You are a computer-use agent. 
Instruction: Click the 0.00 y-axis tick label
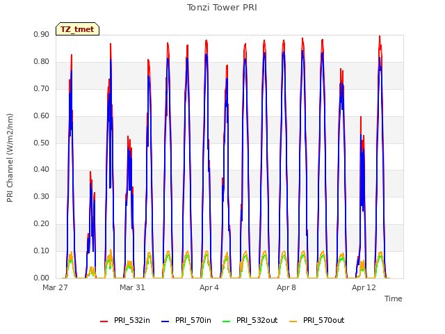42,278
